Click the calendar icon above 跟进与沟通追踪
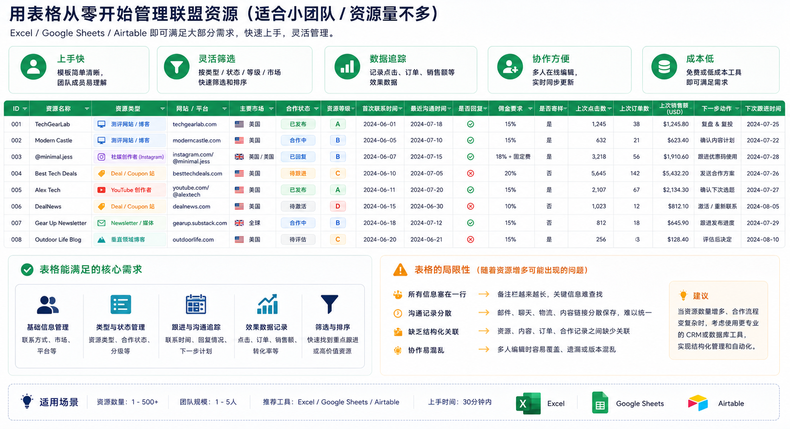790x429 pixels. click(196, 305)
